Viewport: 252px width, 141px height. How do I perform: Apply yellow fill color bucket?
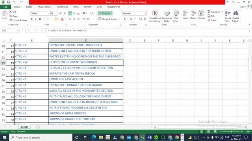(56, 19)
